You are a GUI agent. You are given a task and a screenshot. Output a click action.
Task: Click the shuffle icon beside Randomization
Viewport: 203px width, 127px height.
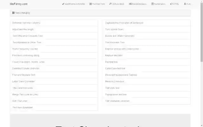coord(130,4)
